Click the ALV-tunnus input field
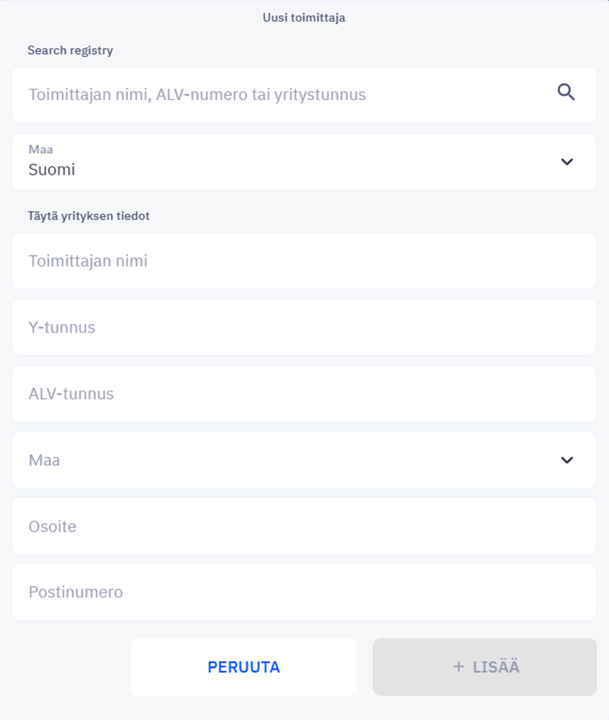 304,394
